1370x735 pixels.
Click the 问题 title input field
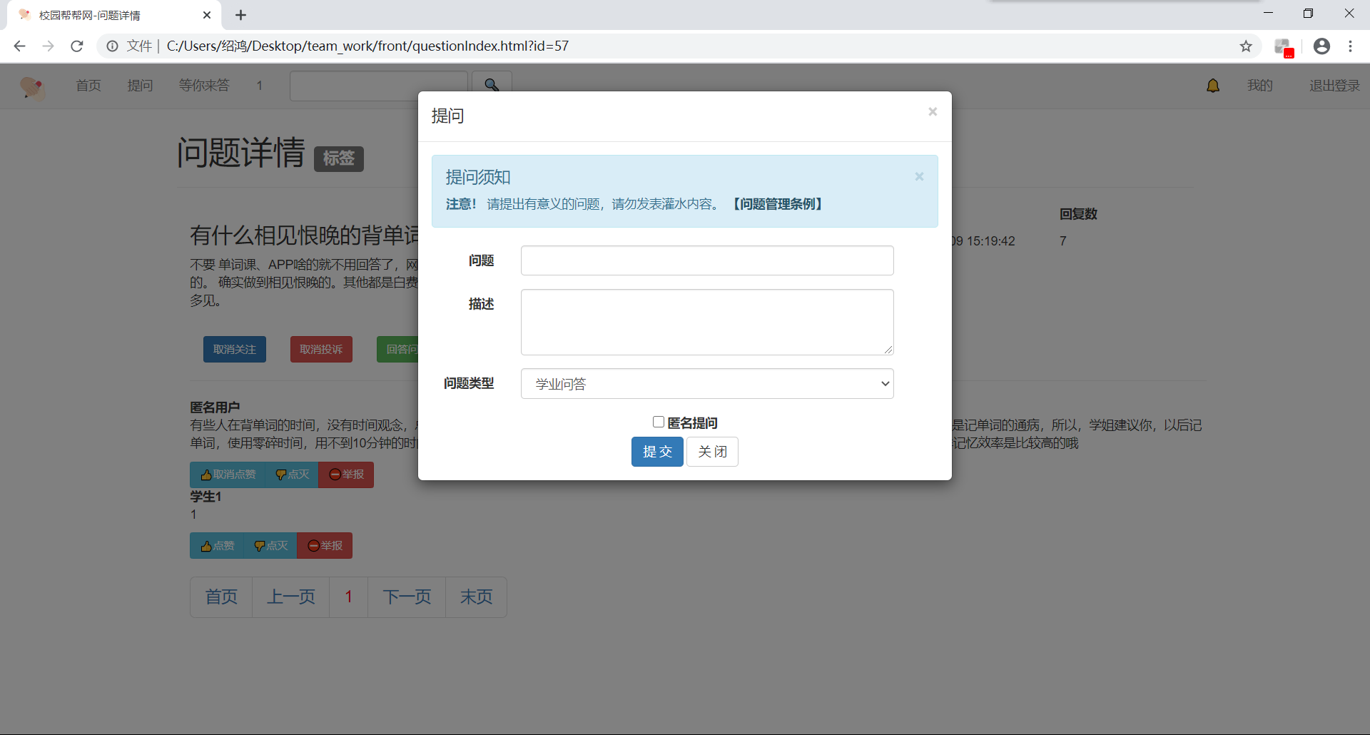coord(707,260)
